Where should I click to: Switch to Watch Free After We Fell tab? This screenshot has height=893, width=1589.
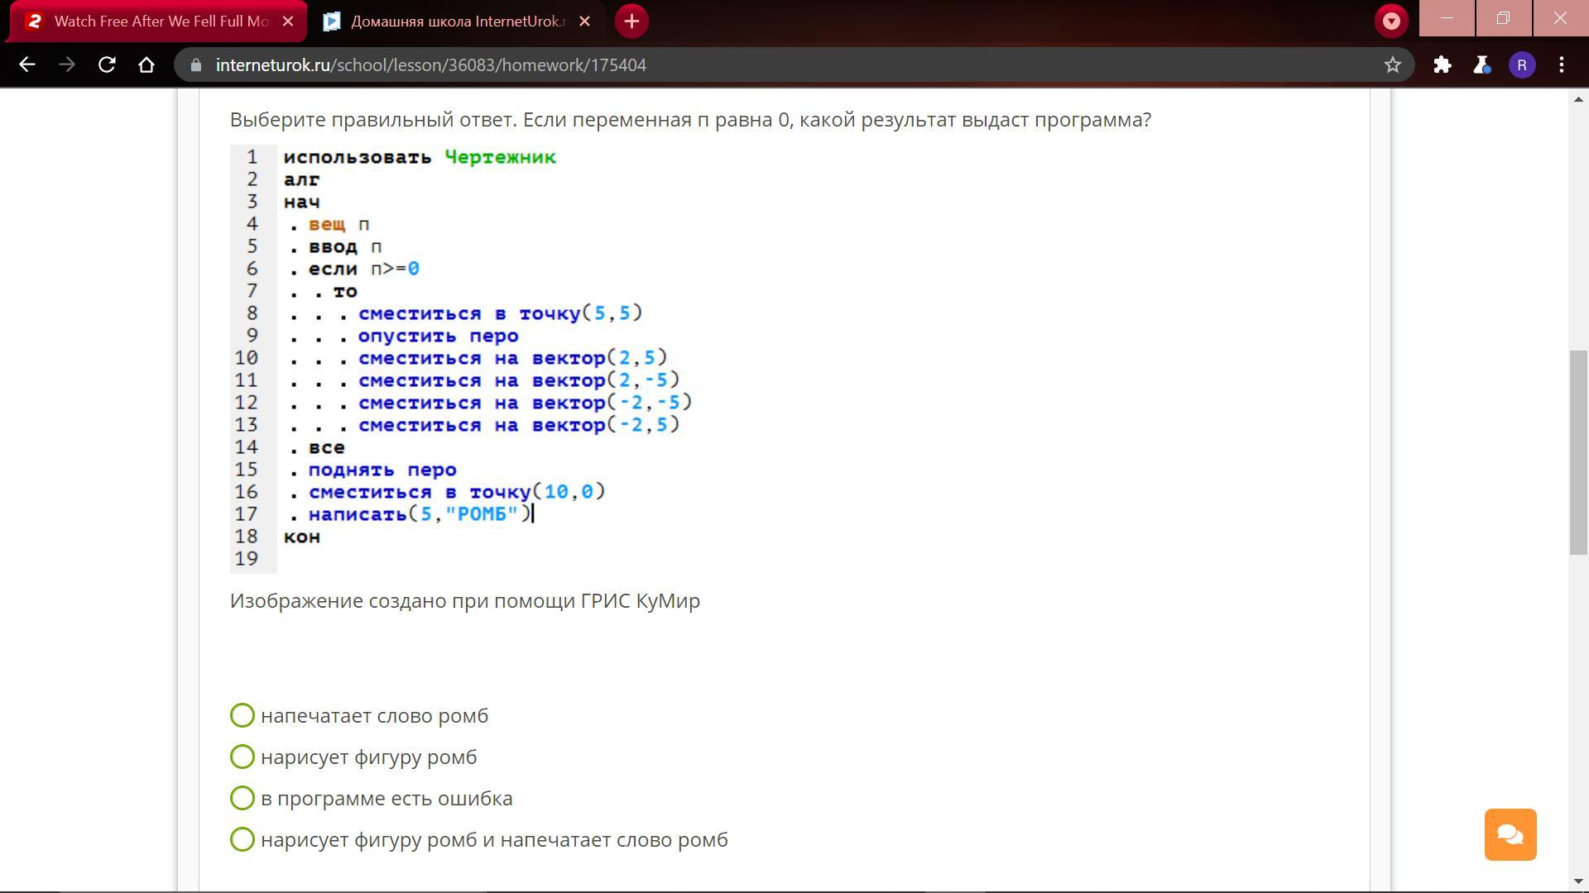157,21
